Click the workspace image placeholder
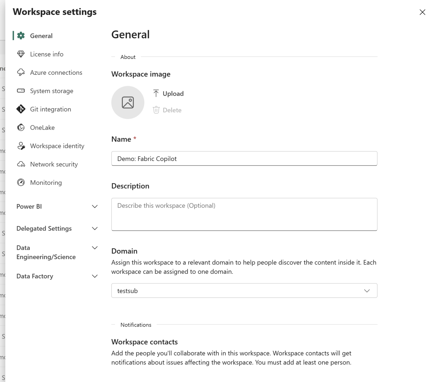This screenshot has height=382, width=431. pyautogui.click(x=128, y=103)
